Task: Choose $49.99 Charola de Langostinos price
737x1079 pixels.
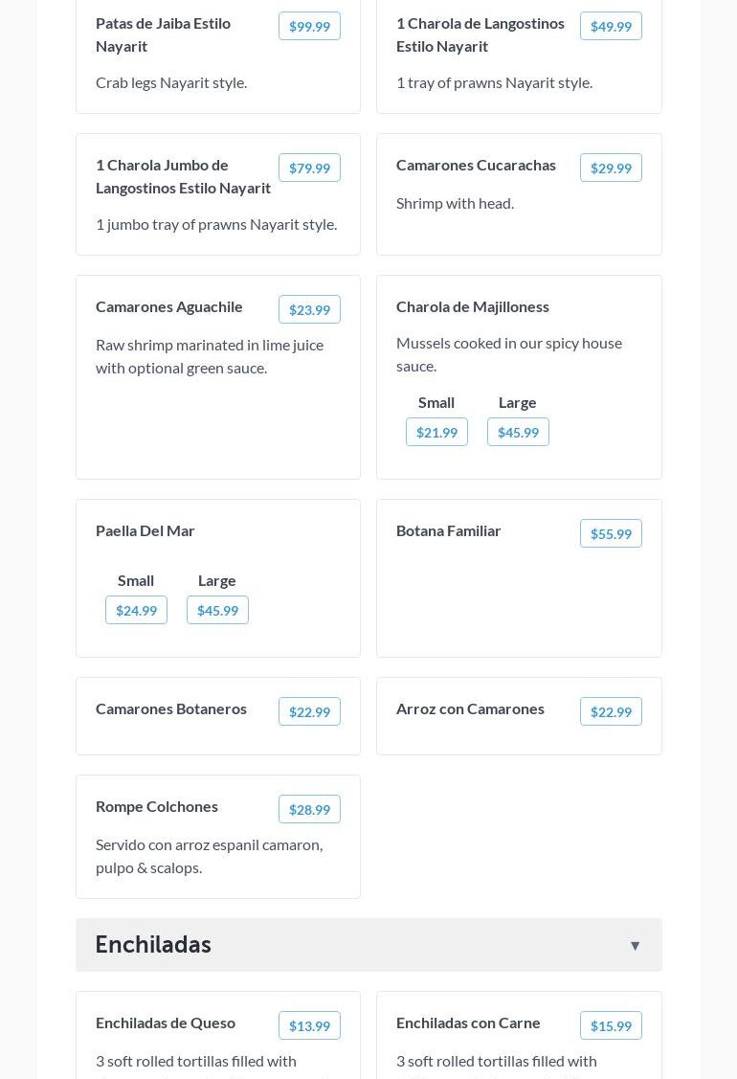Action: click(x=611, y=26)
